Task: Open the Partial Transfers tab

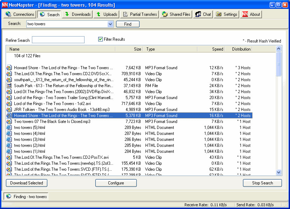Action: click(140, 14)
